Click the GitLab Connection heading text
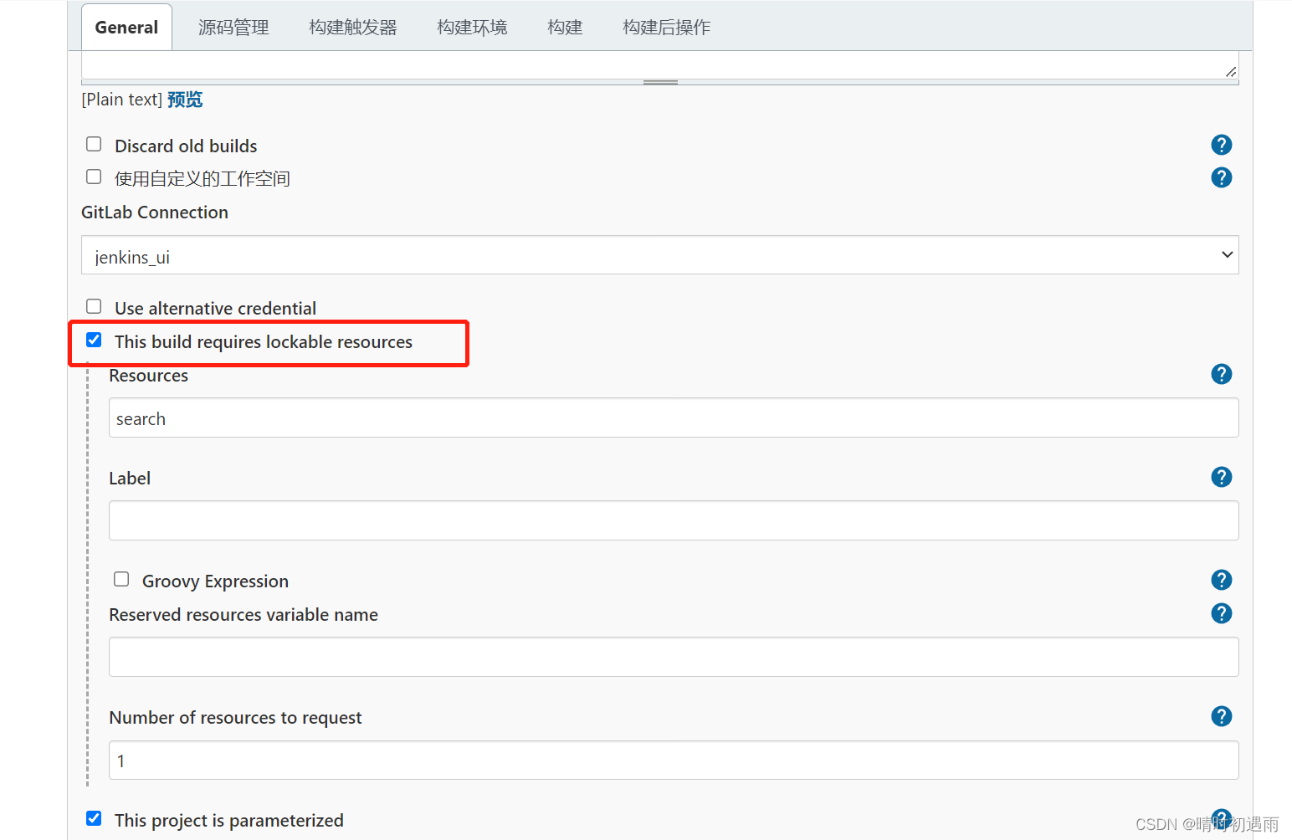Image resolution: width=1292 pixels, height=840 pixels. click(x=155, y=213)
